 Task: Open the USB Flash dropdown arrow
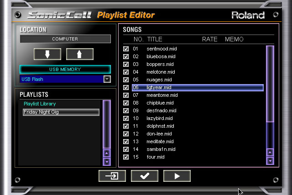point(107,79)
